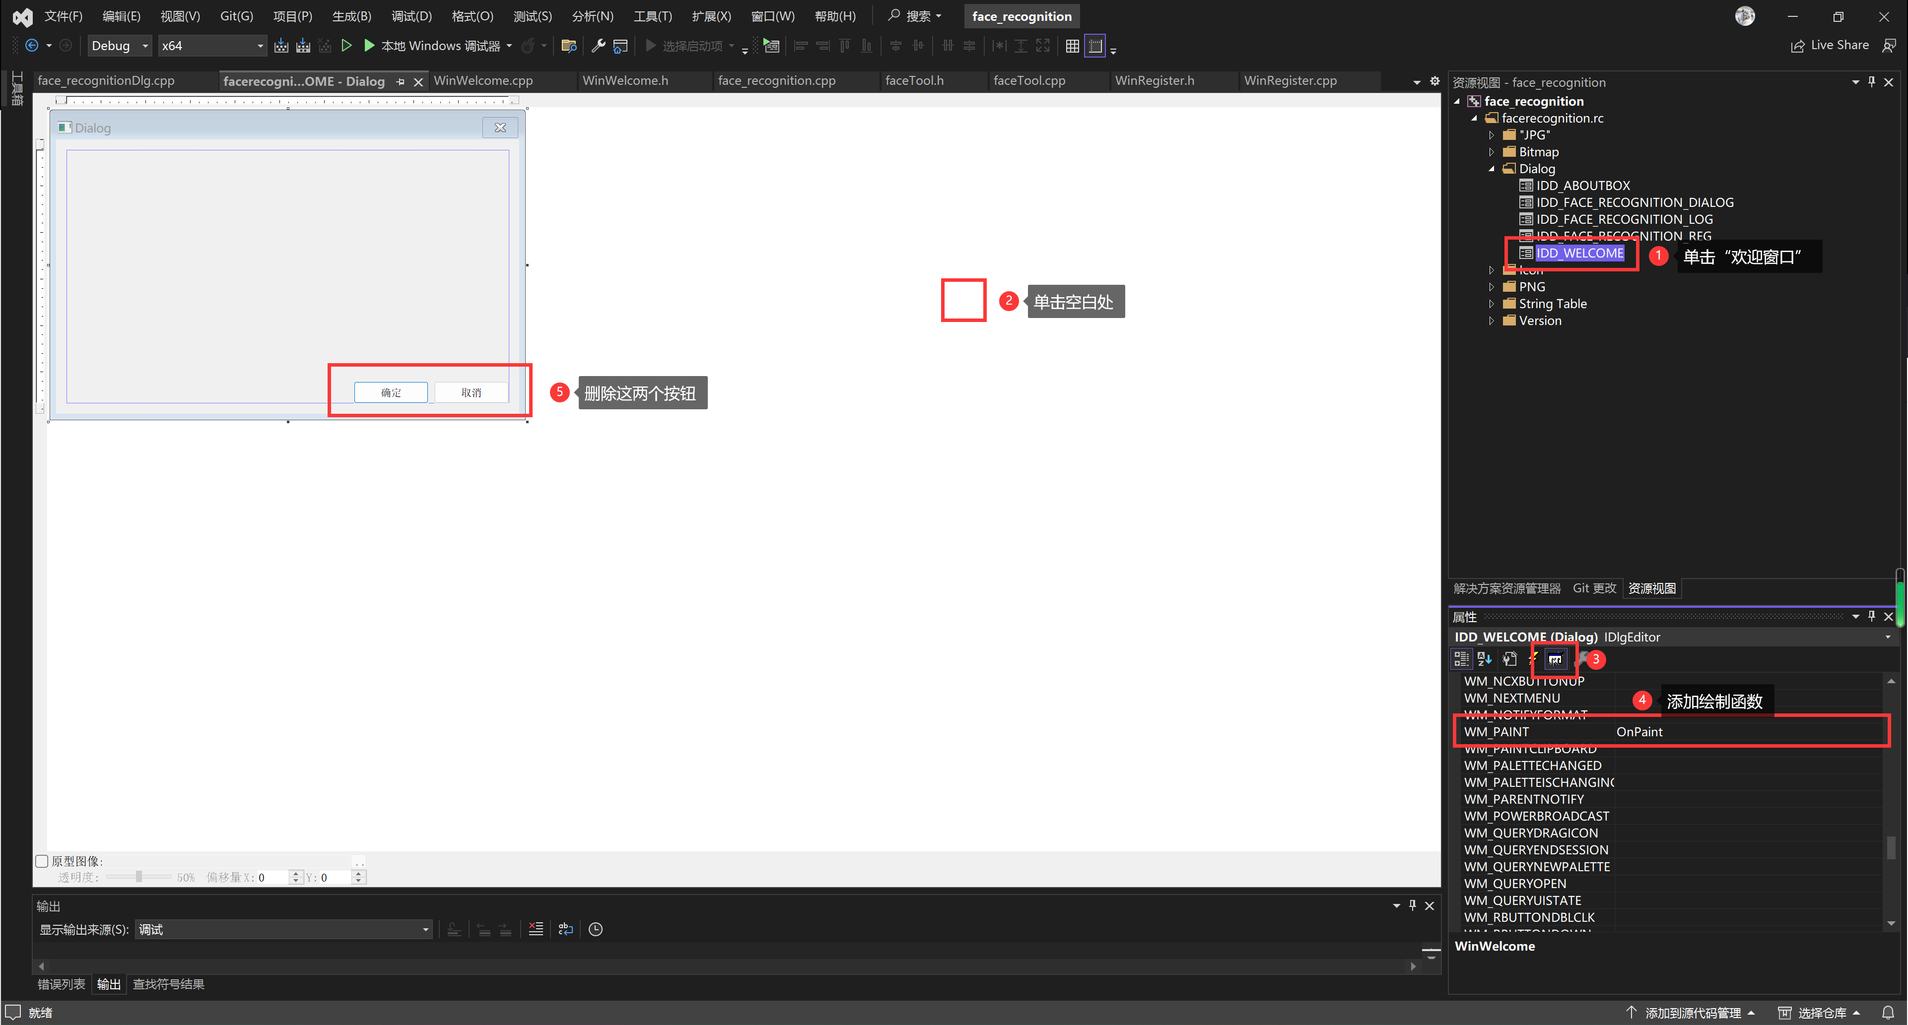Sort properties alphabetically with the A-Z icon
Screen dimensions: 1908x1025
tap(1484, 658)
